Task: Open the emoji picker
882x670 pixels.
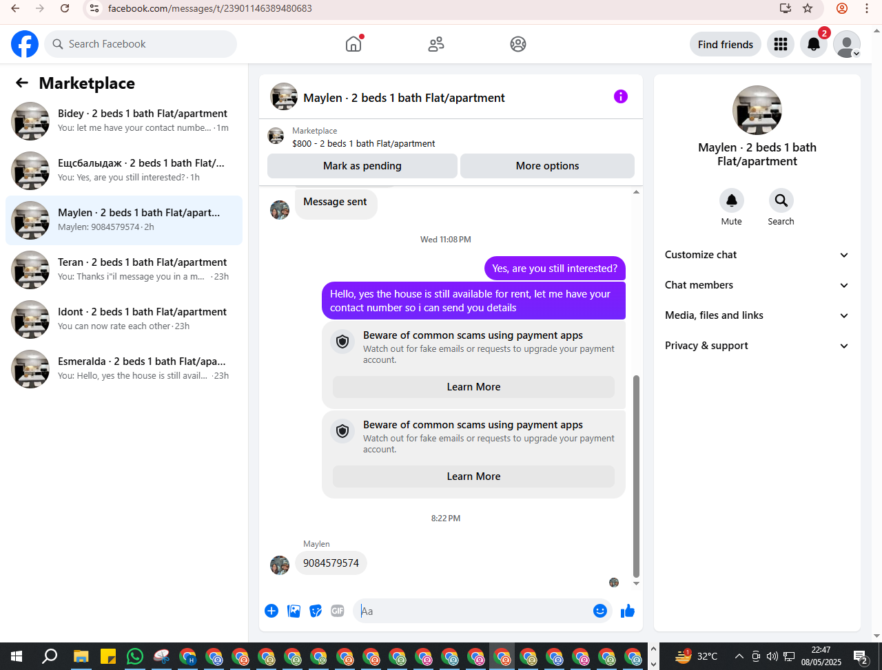Action: tap(600, 611)
